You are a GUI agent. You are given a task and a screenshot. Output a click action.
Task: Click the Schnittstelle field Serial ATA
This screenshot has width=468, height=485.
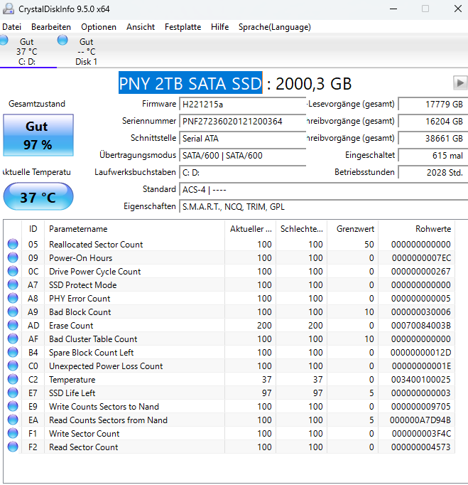tap(242, 138)
